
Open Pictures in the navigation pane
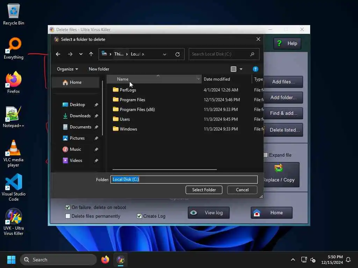77,138
